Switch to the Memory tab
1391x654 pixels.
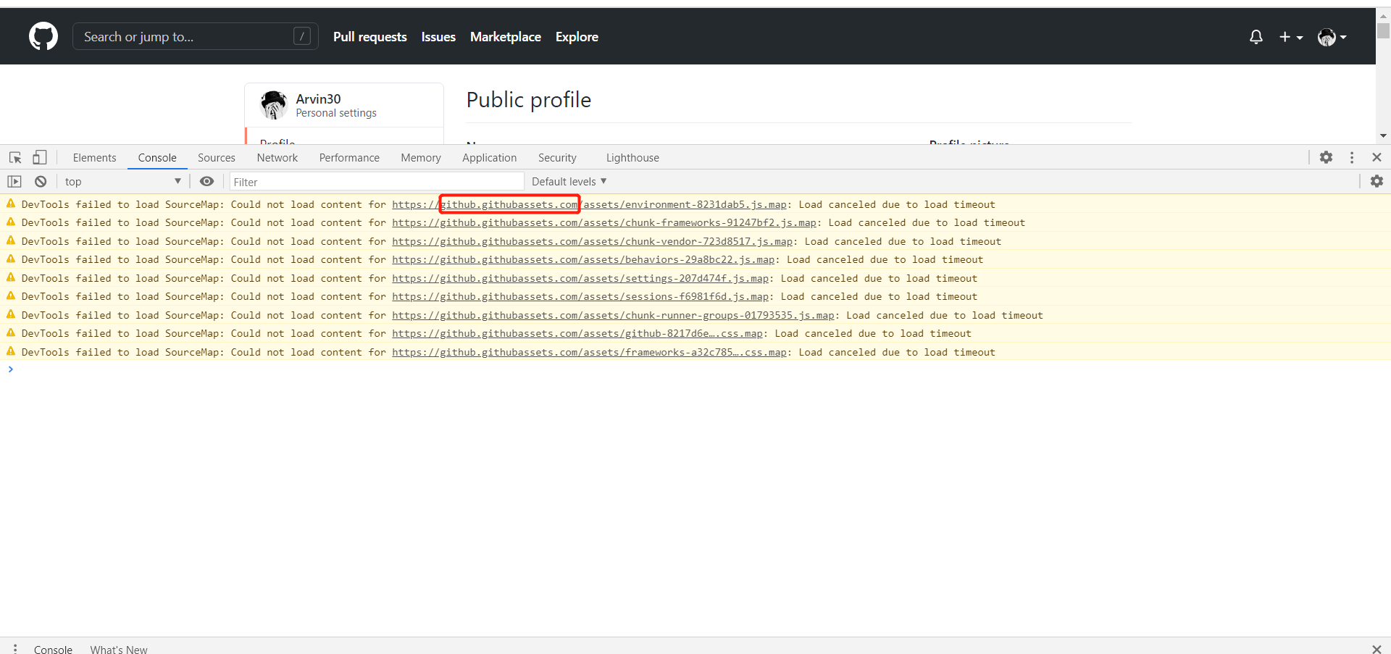(421, 157)
